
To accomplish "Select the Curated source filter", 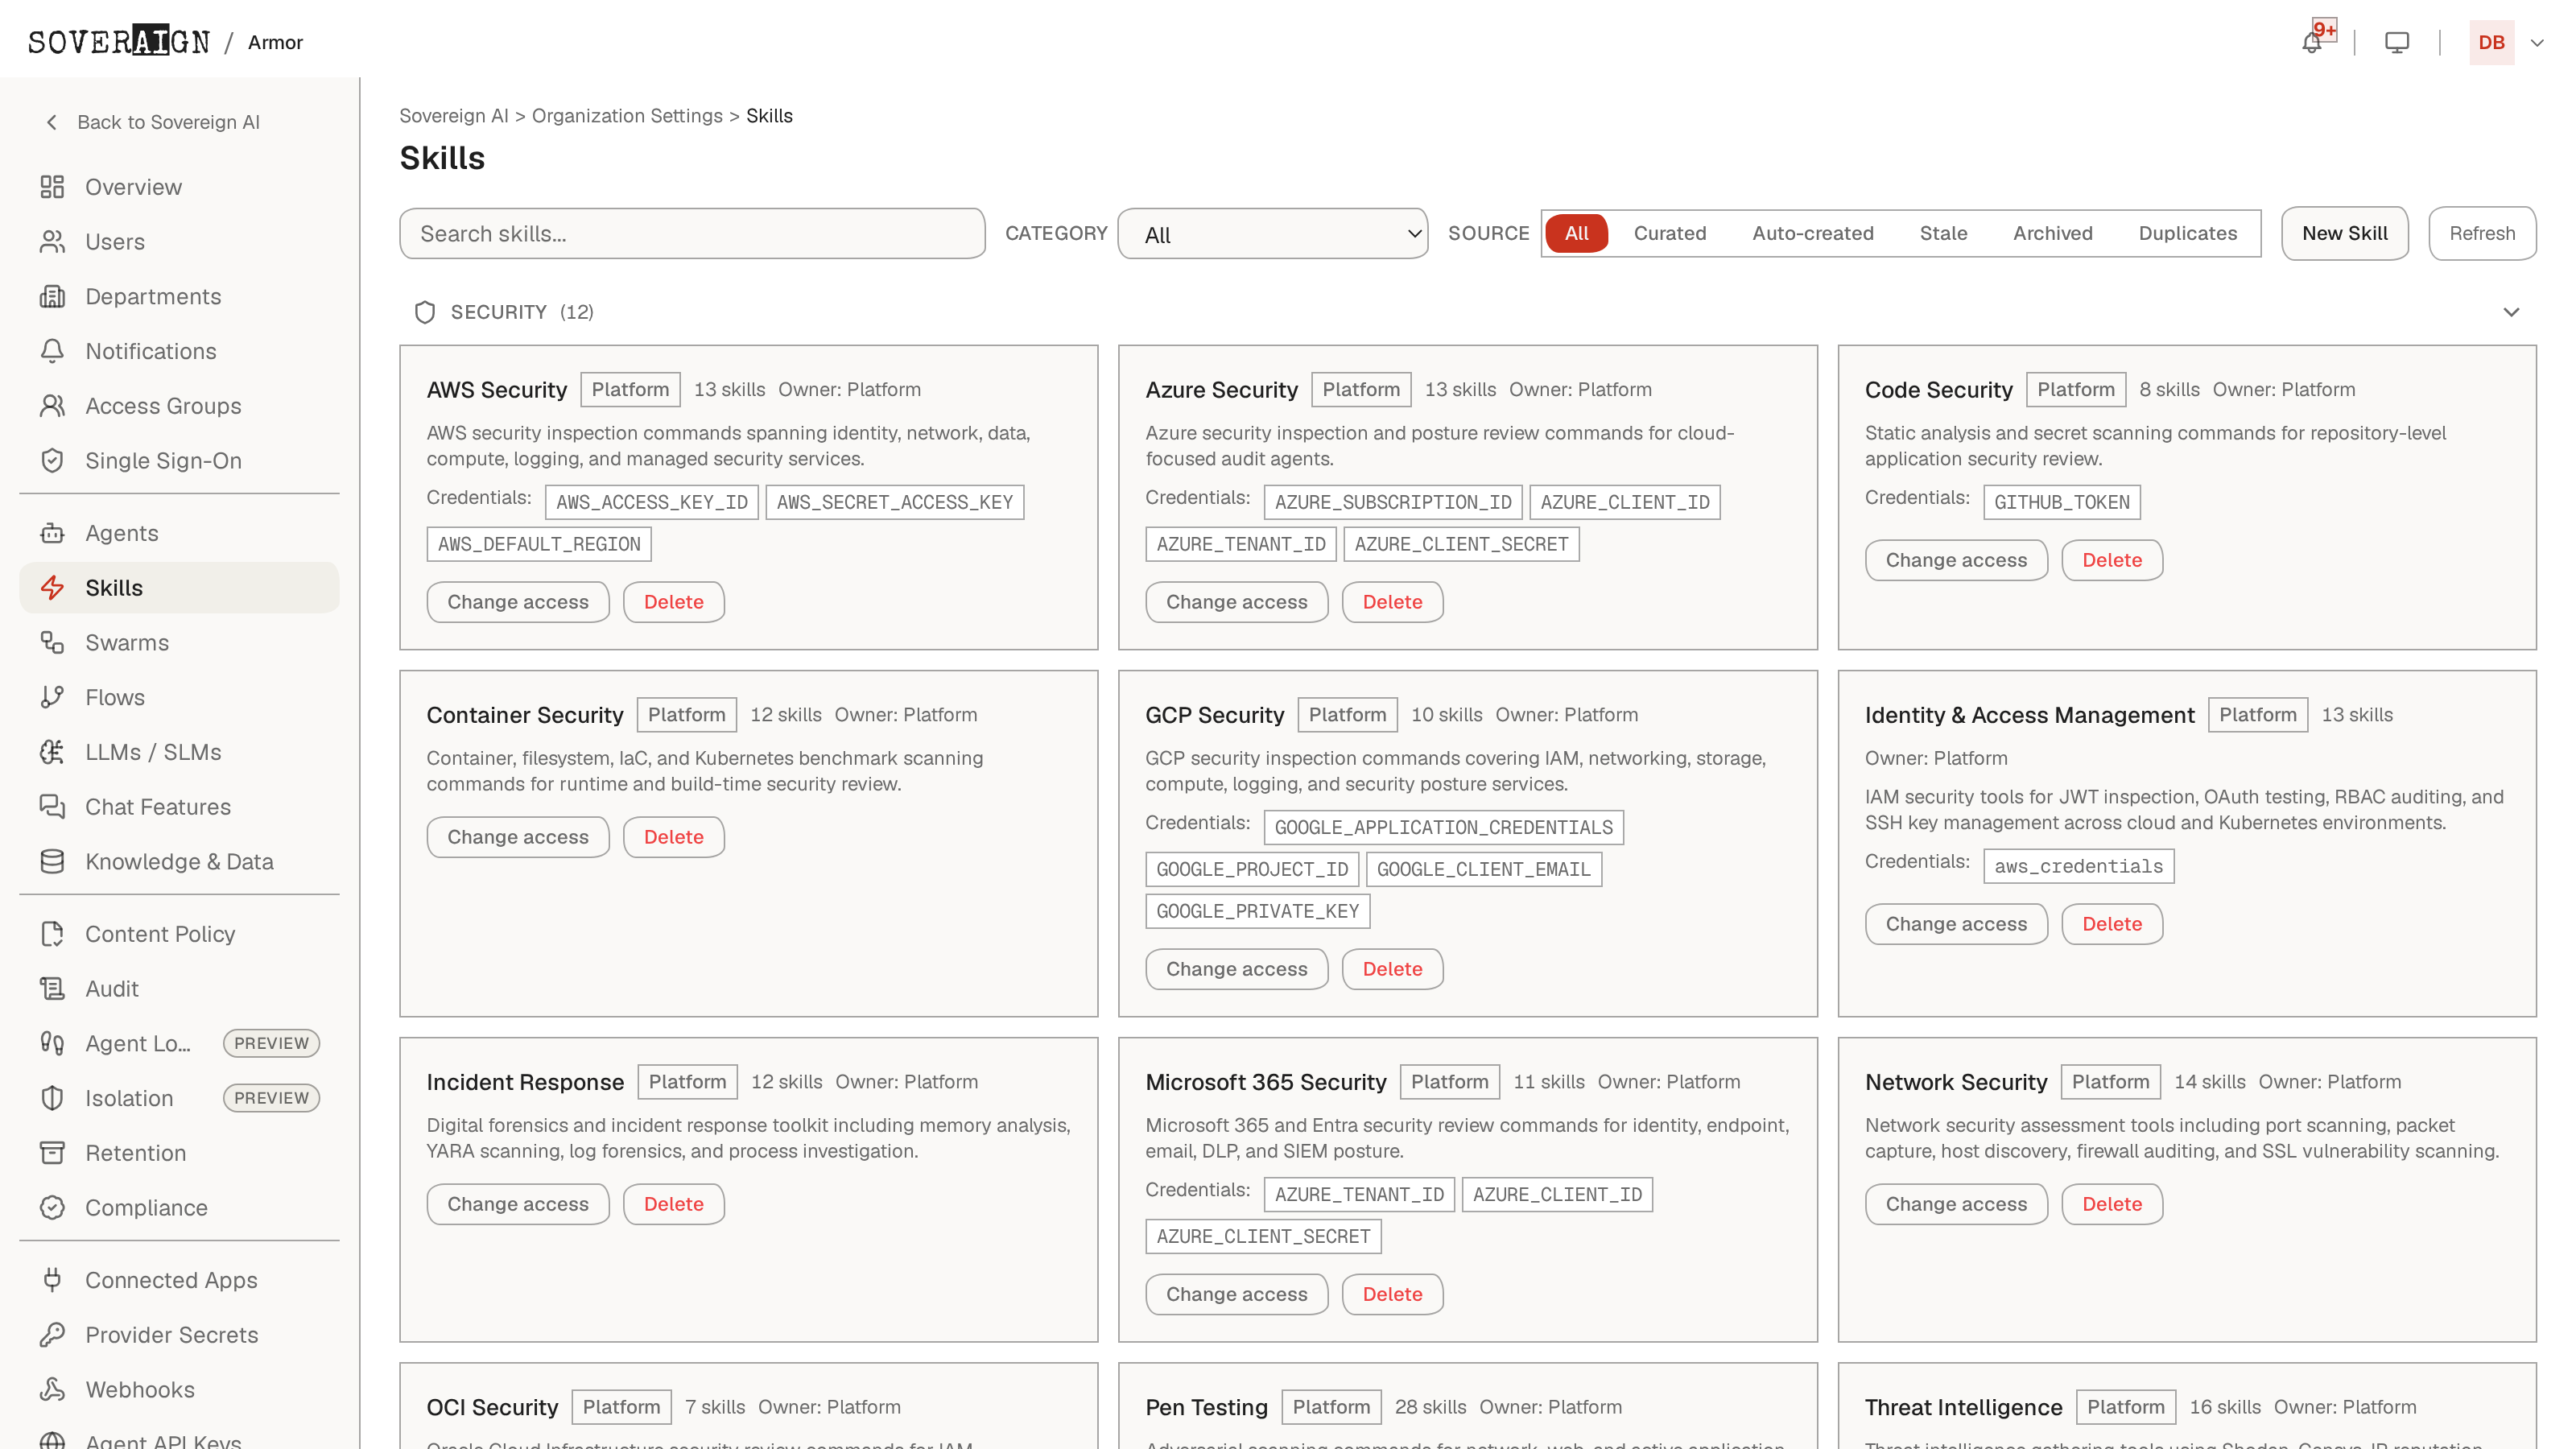I will point(1669,233).
